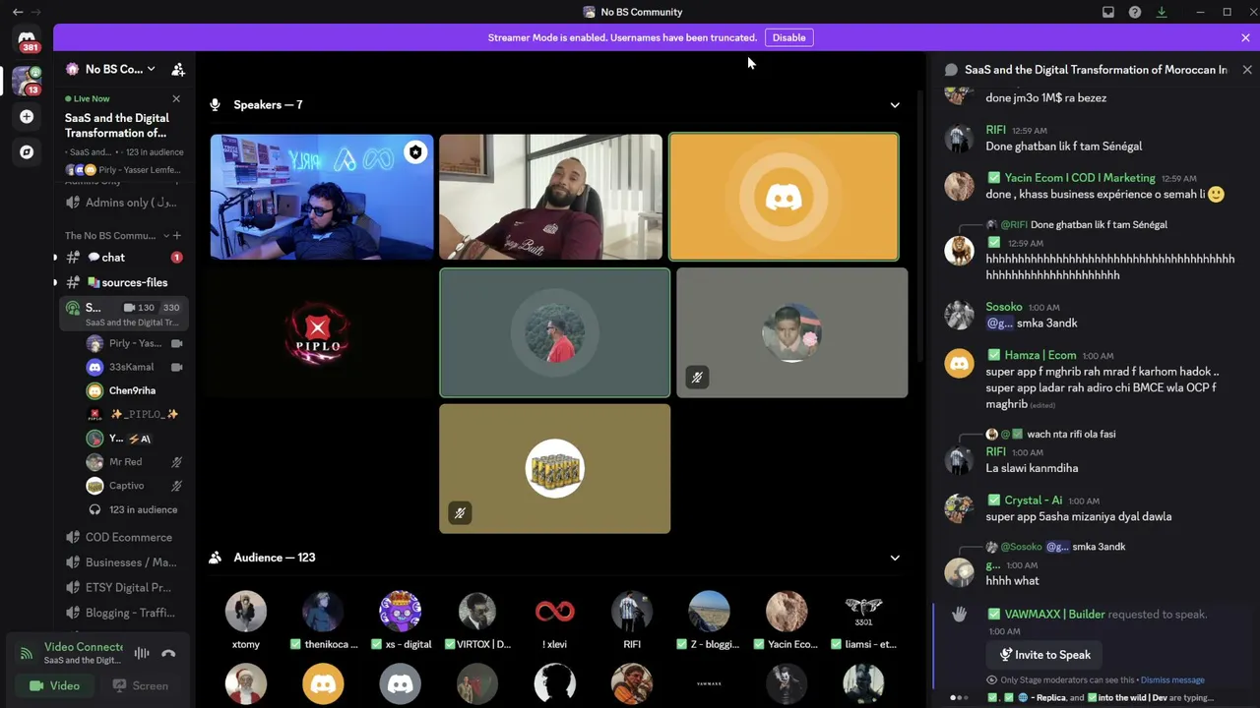Open thenikoca audience member avatar
This screenshot has height=708, width=1260.
323,611
